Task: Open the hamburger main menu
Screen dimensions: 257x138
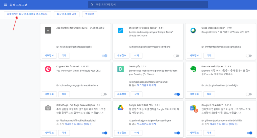Action: tap(6, 5)
